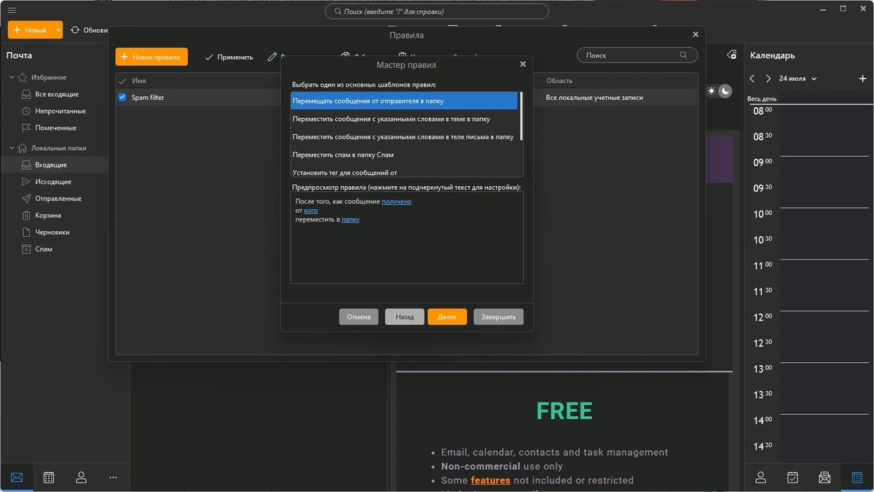Open the Исходящие folder
Viewport: 874px width, 492px height.
(54, 181)
